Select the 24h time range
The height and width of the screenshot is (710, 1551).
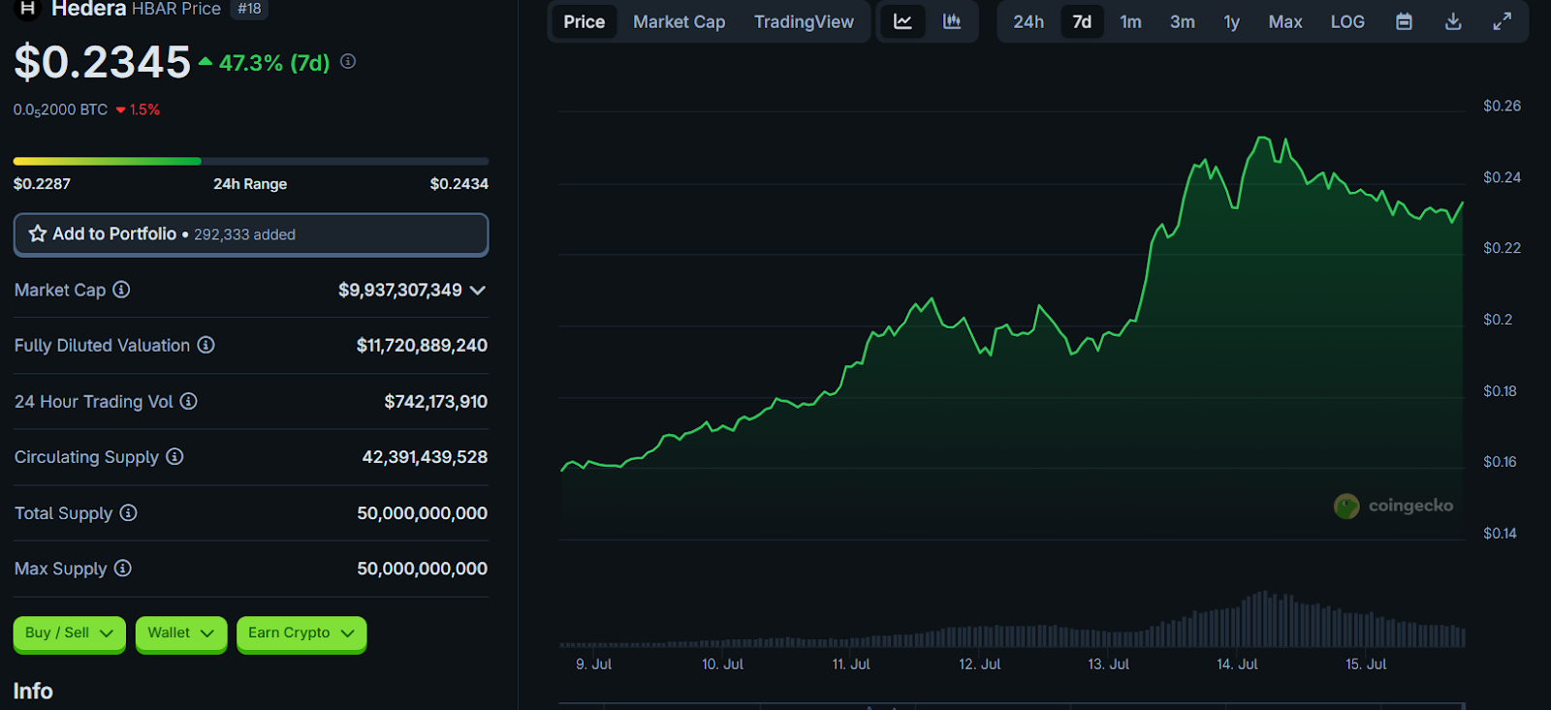tap(1029, 21)
